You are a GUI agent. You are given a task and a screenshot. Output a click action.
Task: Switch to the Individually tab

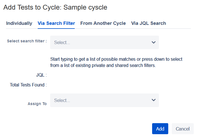click(x=19, y=23)
